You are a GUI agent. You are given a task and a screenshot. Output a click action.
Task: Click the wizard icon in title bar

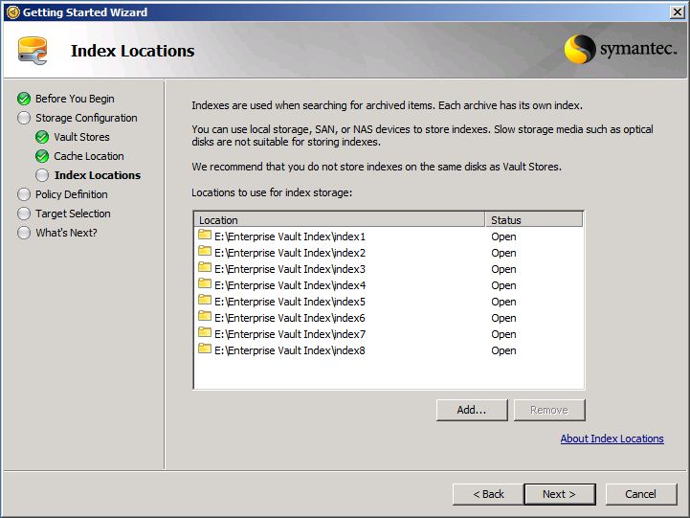(13, 12)
